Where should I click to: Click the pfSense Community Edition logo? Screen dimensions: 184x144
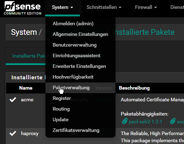(23, 8)
